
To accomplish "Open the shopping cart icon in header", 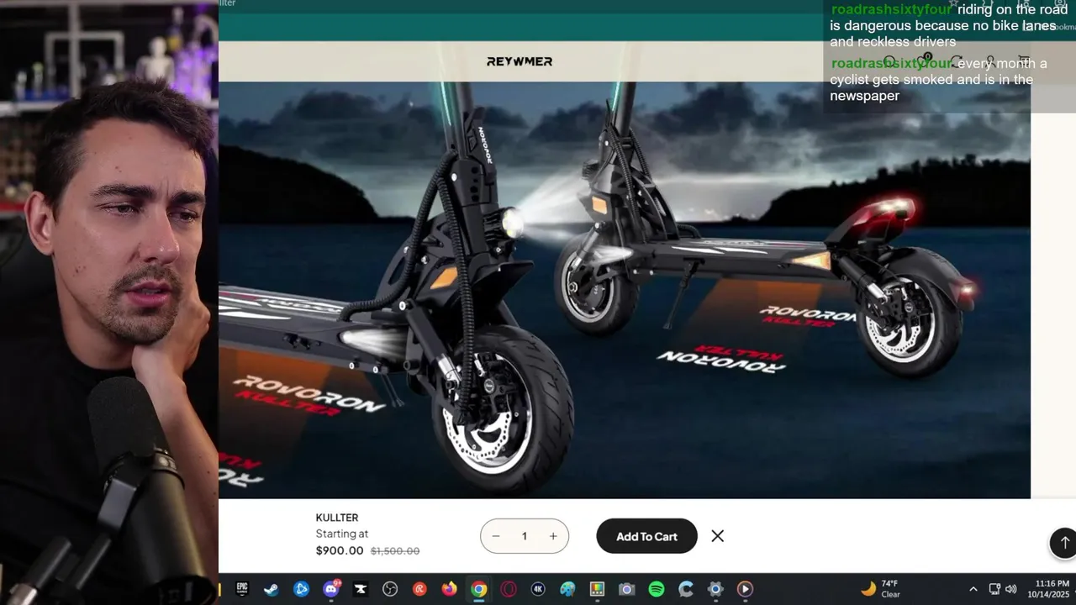I will (x=1024, y=61).
